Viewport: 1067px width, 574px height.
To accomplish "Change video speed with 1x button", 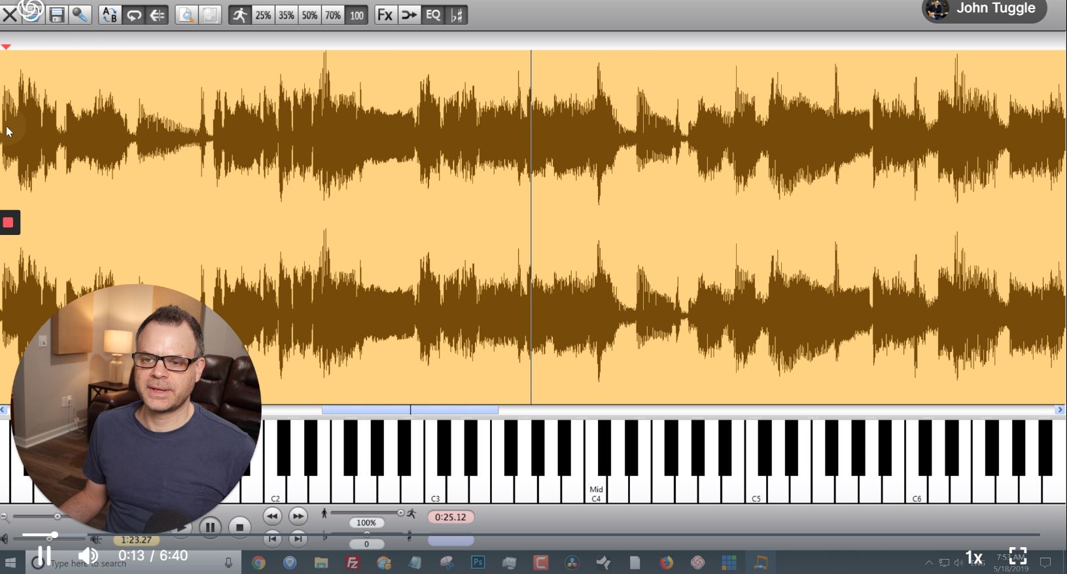I will point(974,558).
